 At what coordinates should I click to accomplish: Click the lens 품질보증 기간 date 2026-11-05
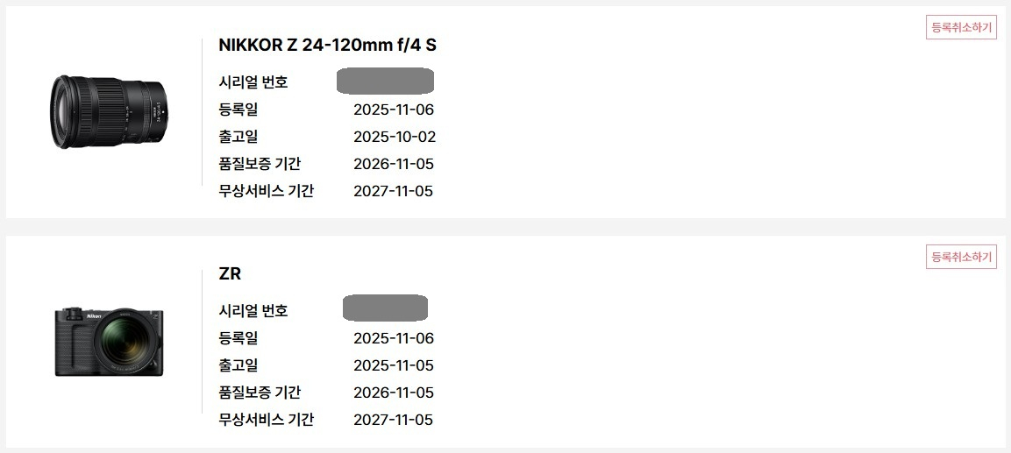point(394,164)
